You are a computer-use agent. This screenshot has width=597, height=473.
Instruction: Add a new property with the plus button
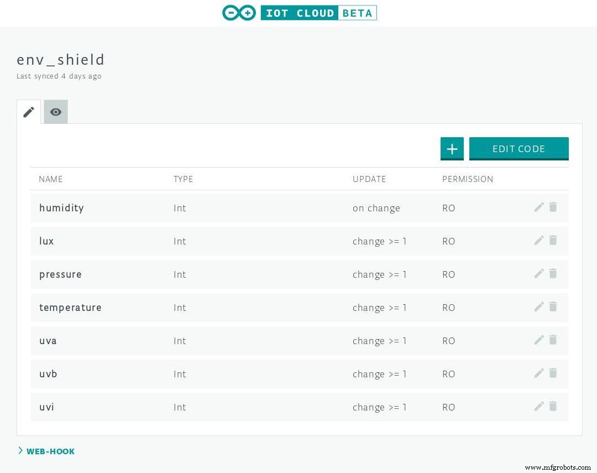pyautogui.click(x=452, y=148)
